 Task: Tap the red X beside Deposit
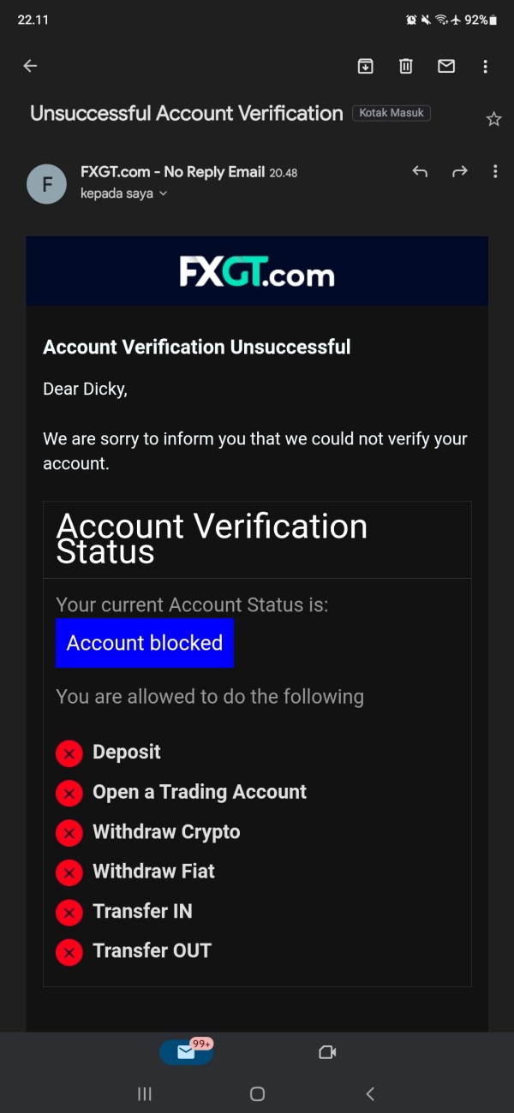[x=69, y=753]
